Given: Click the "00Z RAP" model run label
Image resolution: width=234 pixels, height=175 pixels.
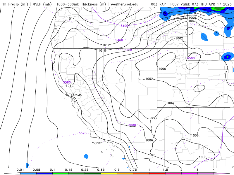Looking at the screenshot, I should coord(158,4).
